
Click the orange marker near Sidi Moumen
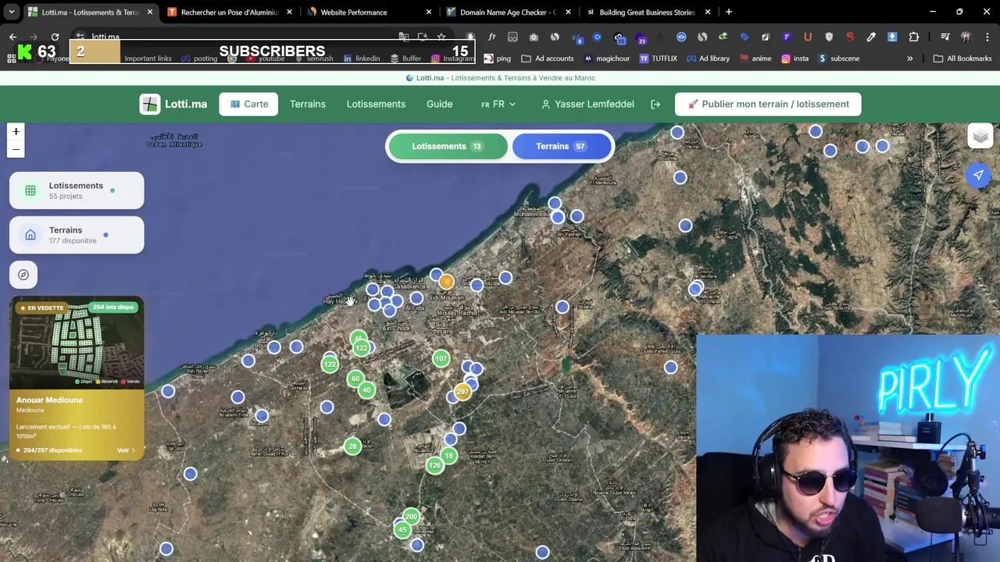(x=446, y=282)
